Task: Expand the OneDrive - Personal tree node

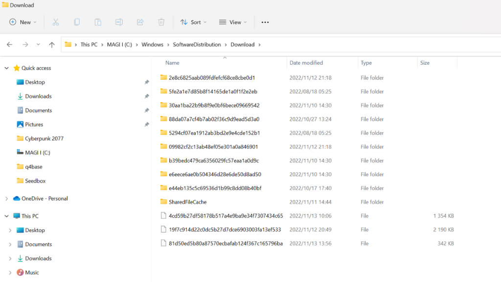Action: [x=6, y=199]
